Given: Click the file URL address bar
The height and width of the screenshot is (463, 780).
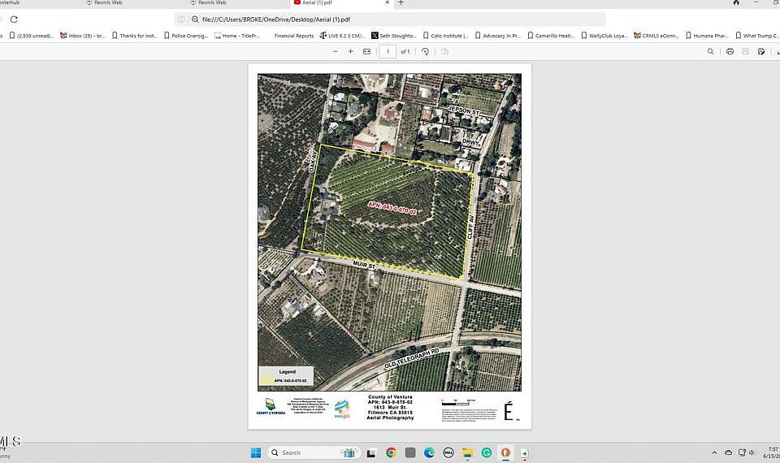Looking at the screenshot, I should 390,19.
